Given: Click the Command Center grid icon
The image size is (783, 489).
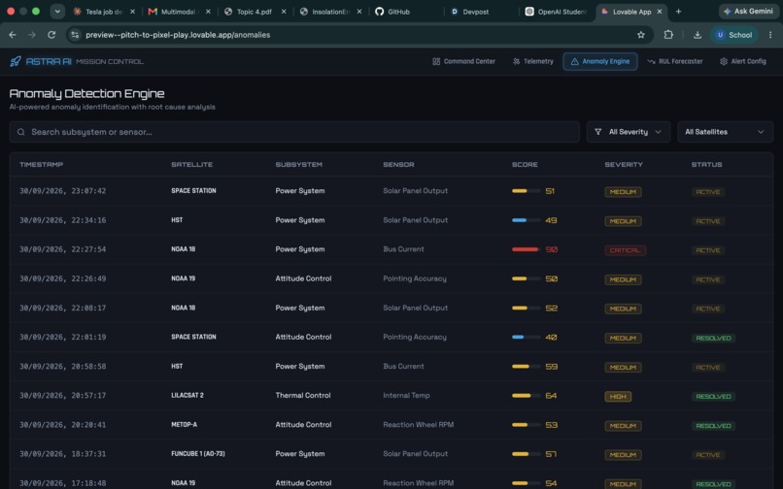Looking at the screenshot, I should (x=436, y=61).
